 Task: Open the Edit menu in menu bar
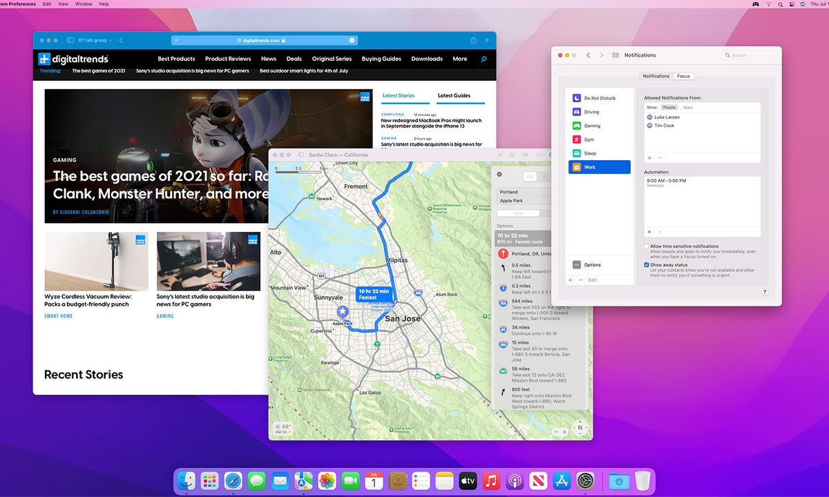click(x=47, y=4)
